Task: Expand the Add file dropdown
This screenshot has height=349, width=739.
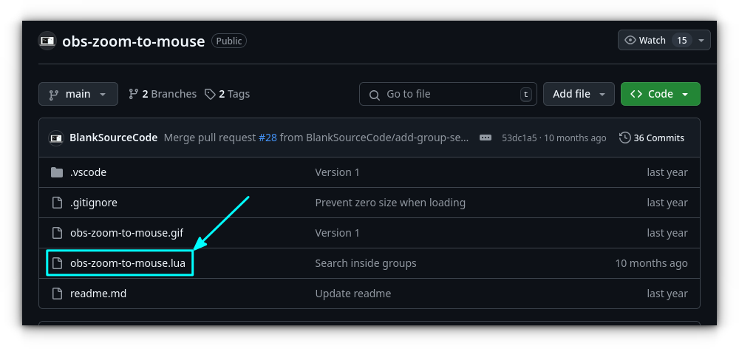Action: pyautogui.click(x=579, y=94)
